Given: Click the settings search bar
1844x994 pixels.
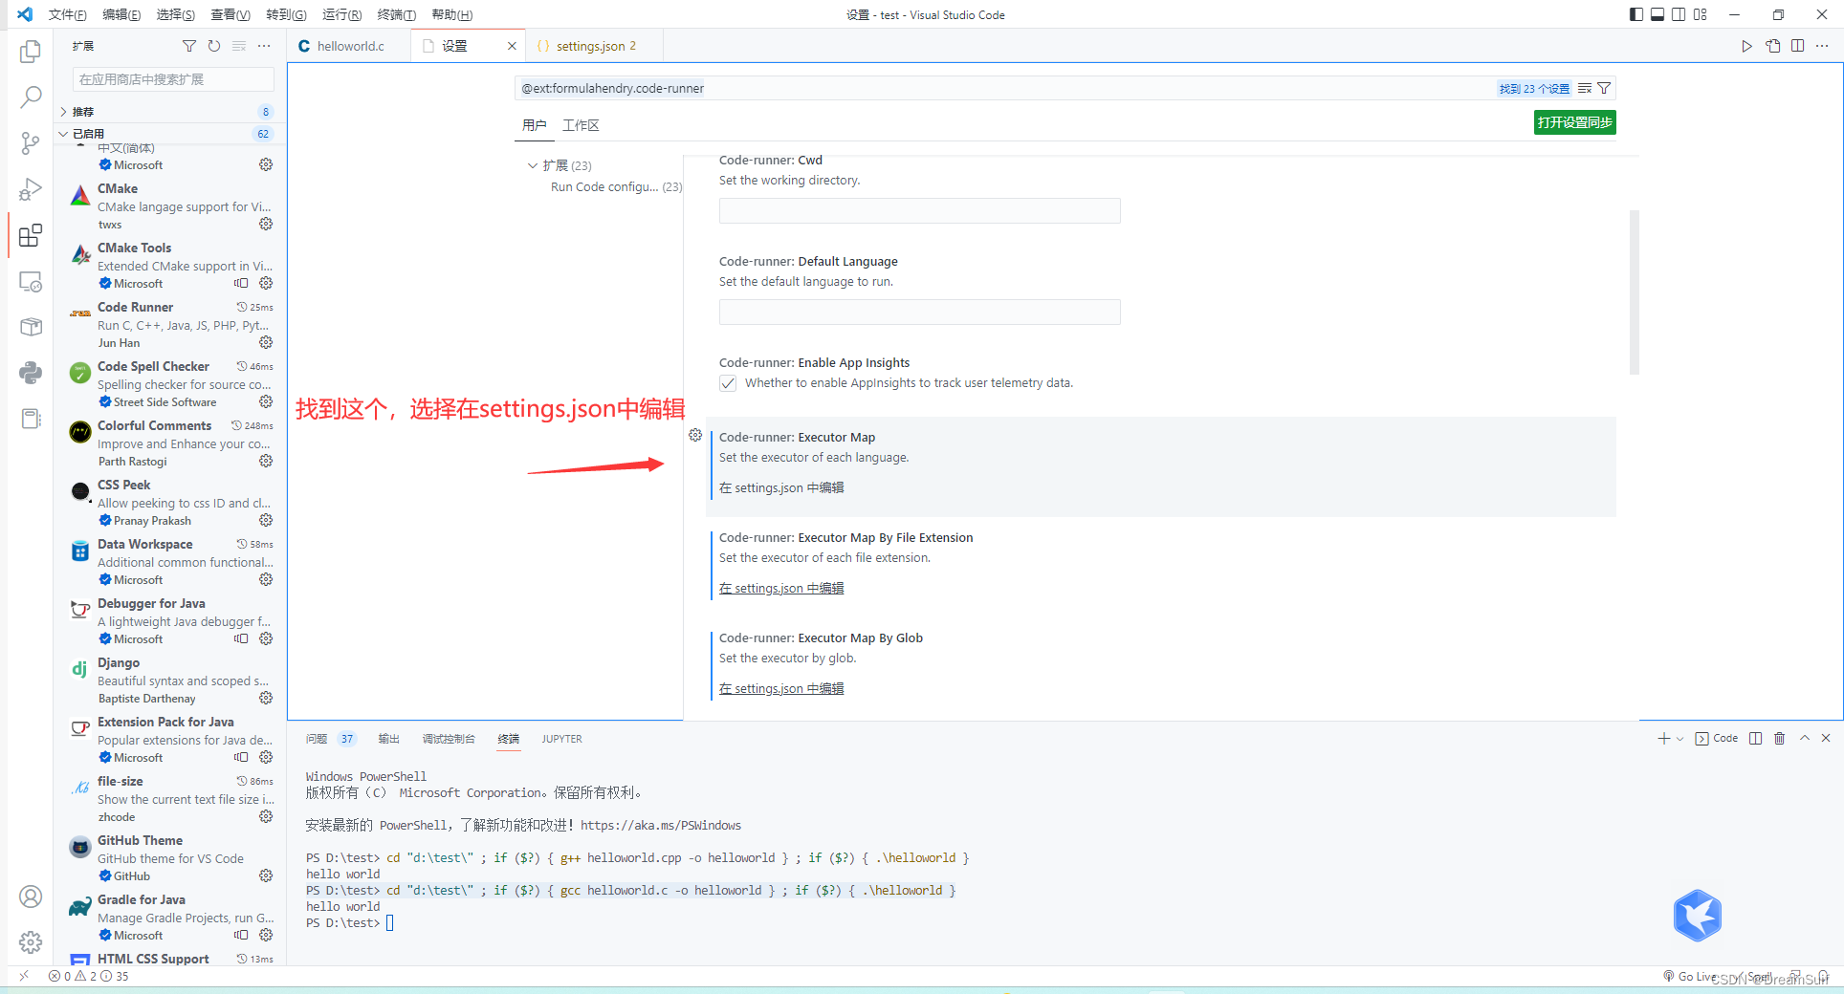Looking at the screenshot, I should (x=1004, y=88).
